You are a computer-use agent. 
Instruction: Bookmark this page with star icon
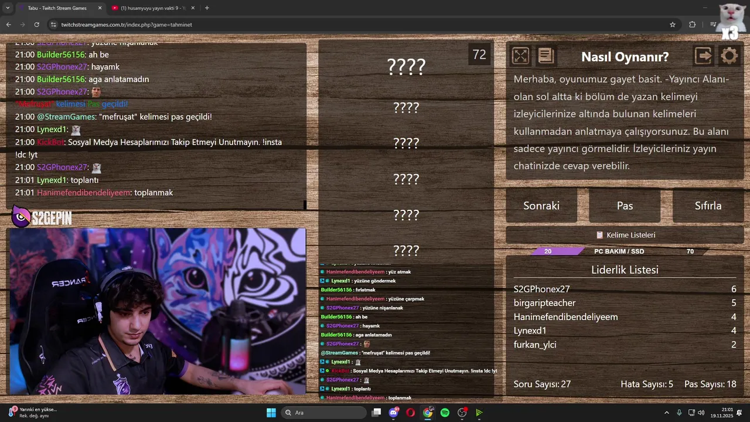673,25
